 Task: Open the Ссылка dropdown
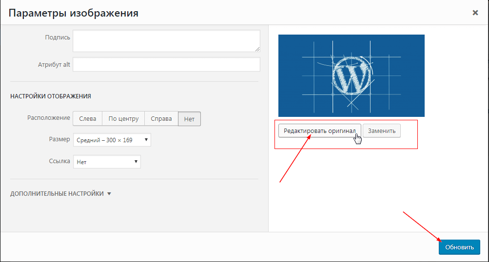[107, 162]
